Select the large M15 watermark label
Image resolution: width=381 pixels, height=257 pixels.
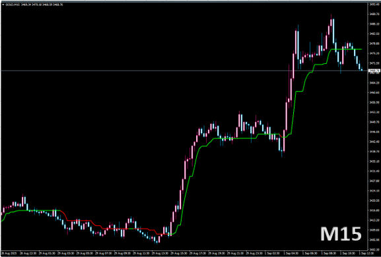(341, 234)
